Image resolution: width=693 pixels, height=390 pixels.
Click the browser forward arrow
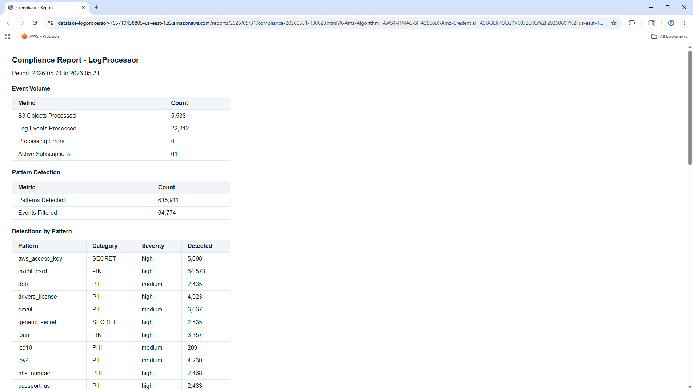pyautogui.click(x=22, y=23)
